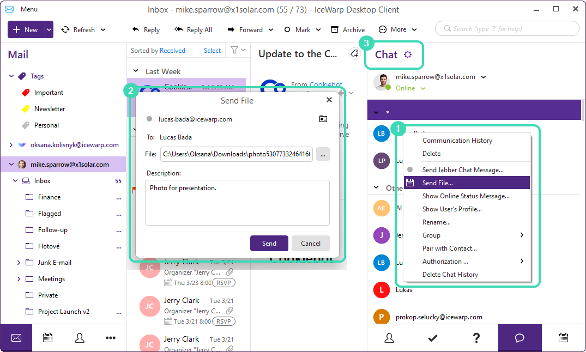This screenshot has height=352, width=586.
Task: Choose Delete Chat History menu entry
Action: tap(450, 275)
